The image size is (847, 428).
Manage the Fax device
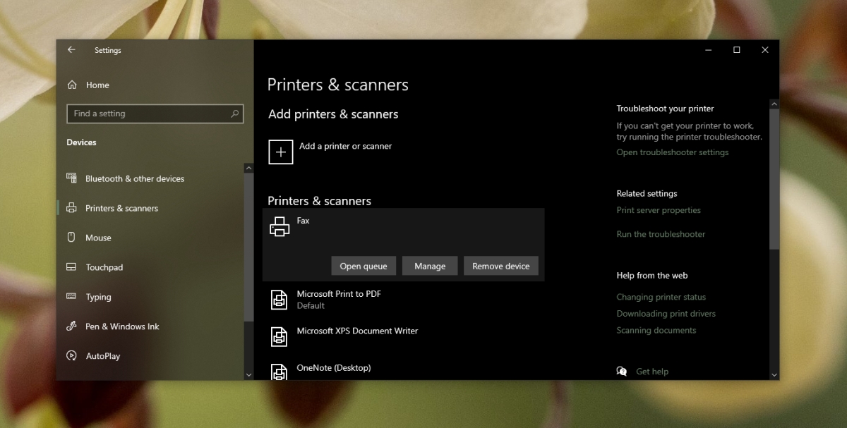coord(430,266)
